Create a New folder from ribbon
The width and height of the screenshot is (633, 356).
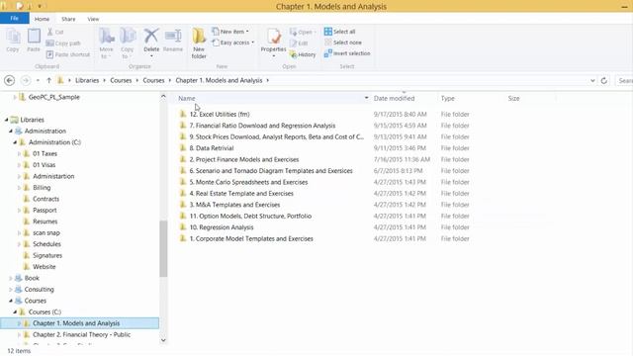pyautogui.click(x=199, y=43)
